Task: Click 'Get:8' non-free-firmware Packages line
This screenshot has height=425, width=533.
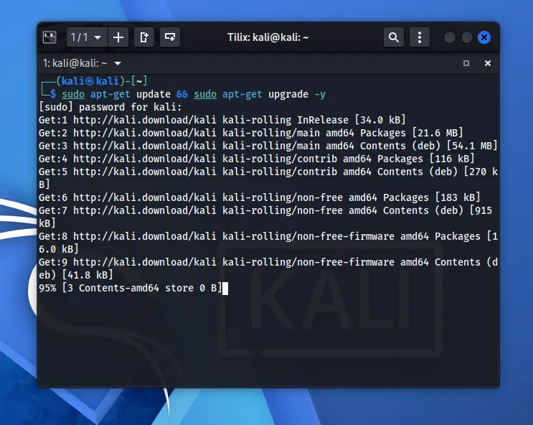Action: [x=268, y=243]
